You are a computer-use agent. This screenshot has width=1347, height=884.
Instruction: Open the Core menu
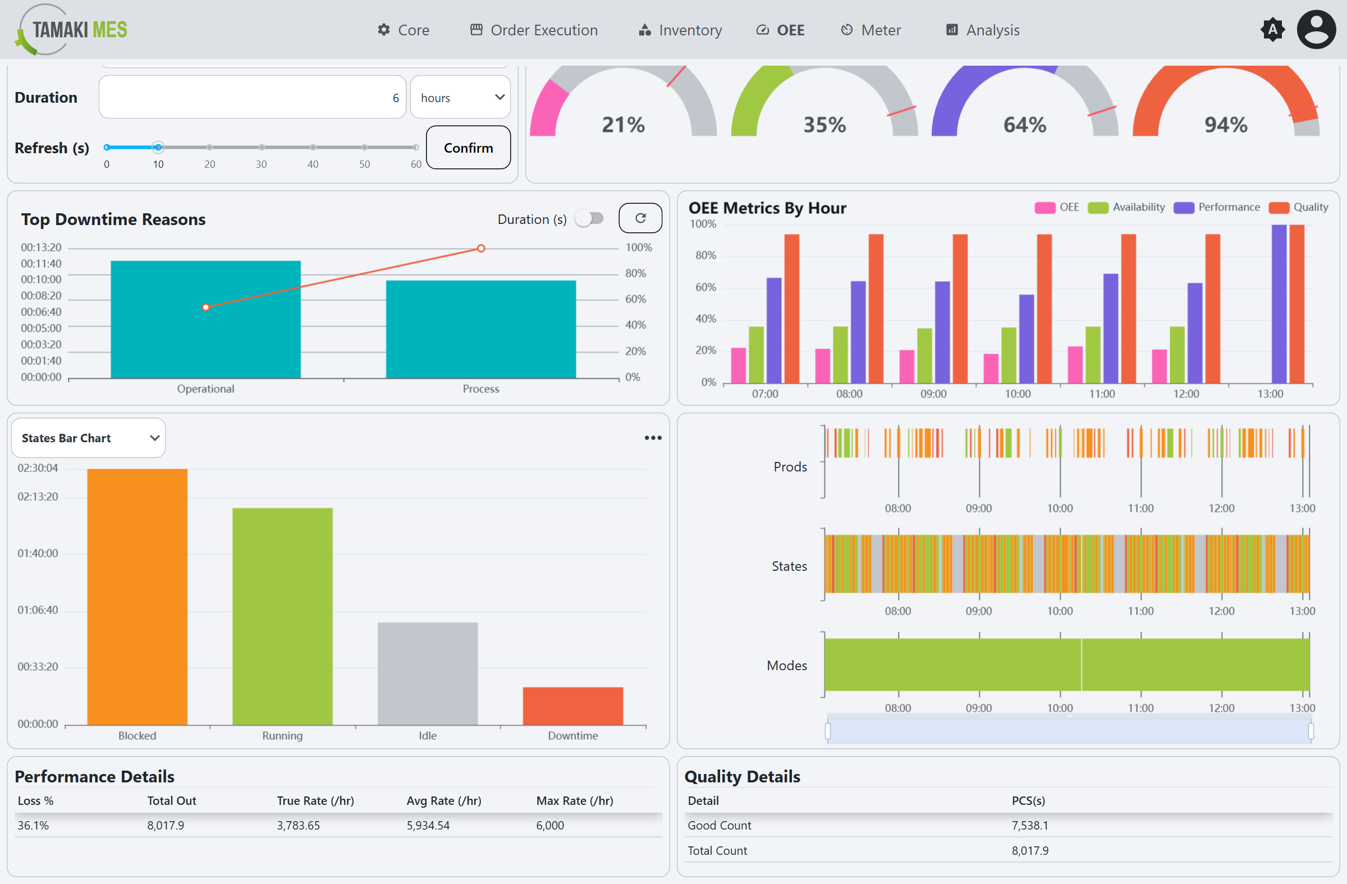coord(404,30)
